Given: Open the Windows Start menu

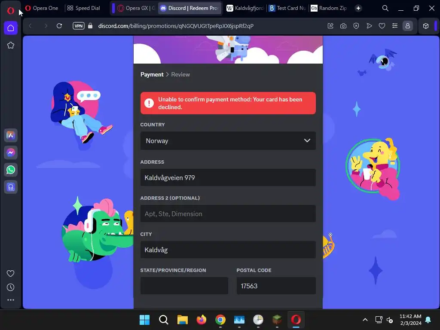Looking at the screenshot, I should (x=144, y=320).
